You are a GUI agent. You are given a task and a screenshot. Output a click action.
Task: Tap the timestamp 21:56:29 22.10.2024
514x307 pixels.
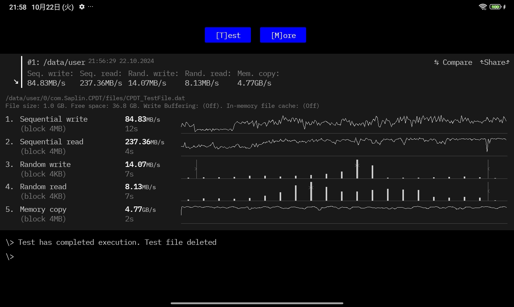click(121, 61)
